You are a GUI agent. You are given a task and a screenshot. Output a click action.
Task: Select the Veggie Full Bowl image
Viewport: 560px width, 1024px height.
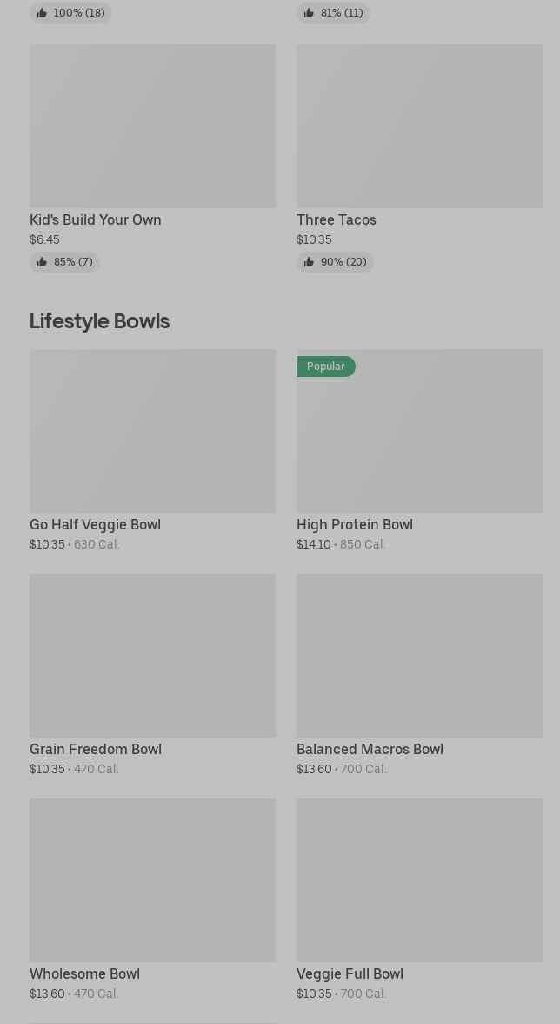click(419, 880)
